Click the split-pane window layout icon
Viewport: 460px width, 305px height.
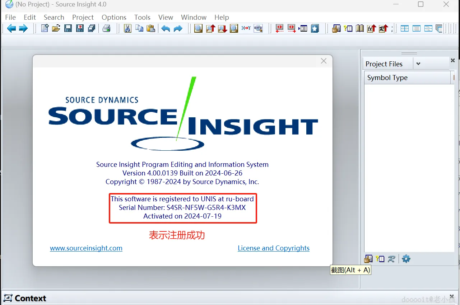coord(428,28)
